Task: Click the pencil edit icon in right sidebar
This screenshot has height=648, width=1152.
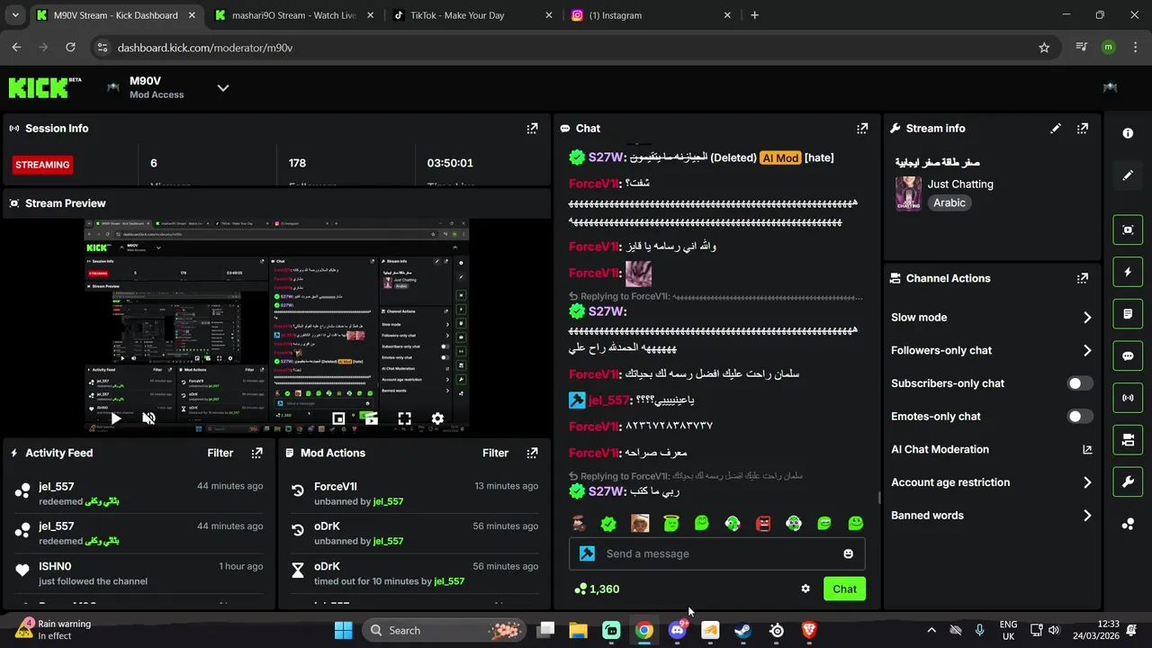Action: coord(1128,175)
